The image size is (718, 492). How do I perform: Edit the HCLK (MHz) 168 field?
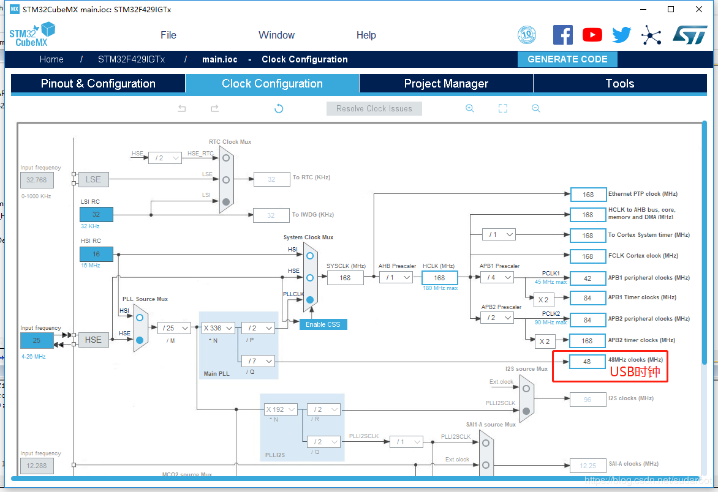(440, 278)
